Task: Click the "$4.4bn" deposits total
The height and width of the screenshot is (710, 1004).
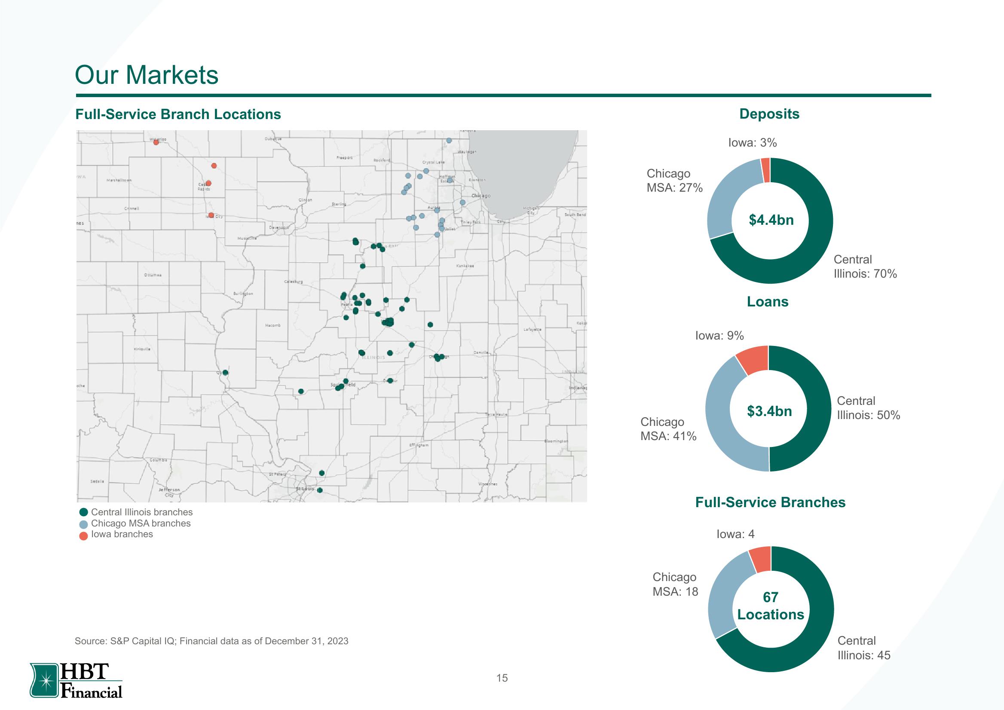Action: pyautogui.click(x=771, y=220)
